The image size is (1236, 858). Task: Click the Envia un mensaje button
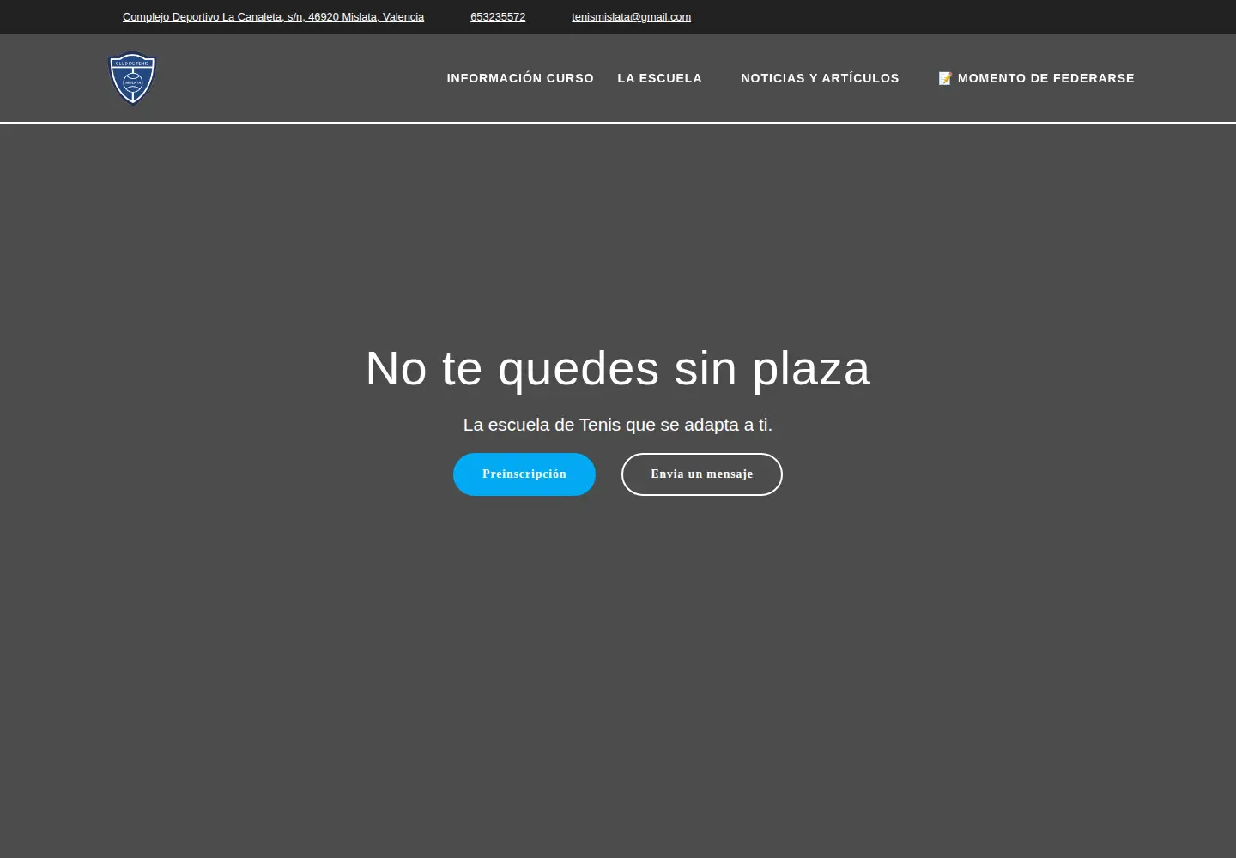click(x=702, y=474)
